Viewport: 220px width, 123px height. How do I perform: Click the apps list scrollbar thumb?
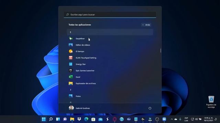click(x=161, y=51)
